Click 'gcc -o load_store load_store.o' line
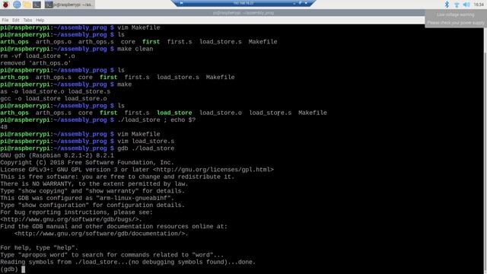487x274 pixels. pyautogui.click(x=53, y=99)
